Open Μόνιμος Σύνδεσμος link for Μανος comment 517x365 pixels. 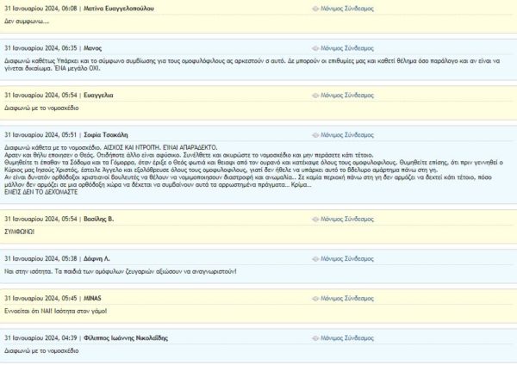tap(346, 48)
